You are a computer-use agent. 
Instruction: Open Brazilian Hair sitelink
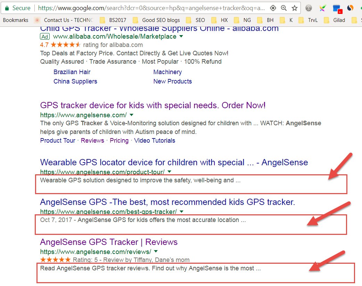tap(72, 72)
